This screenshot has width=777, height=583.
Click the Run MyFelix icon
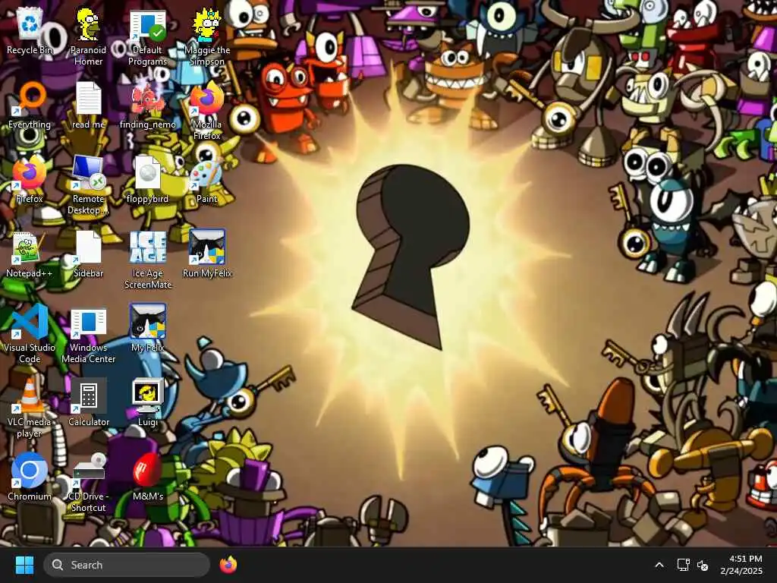click(x=207, y=254)
